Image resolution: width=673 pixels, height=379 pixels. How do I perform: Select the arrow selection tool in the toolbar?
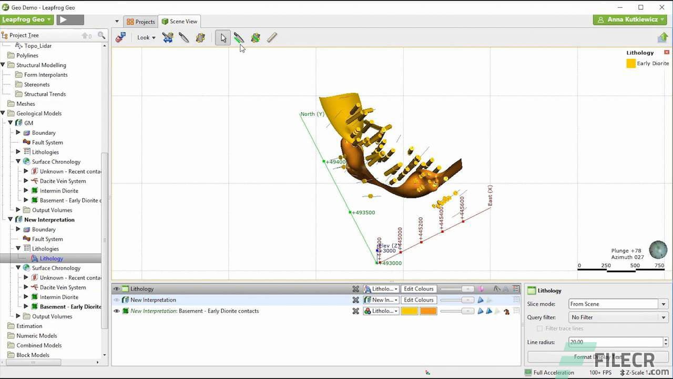tap(223, 37)
